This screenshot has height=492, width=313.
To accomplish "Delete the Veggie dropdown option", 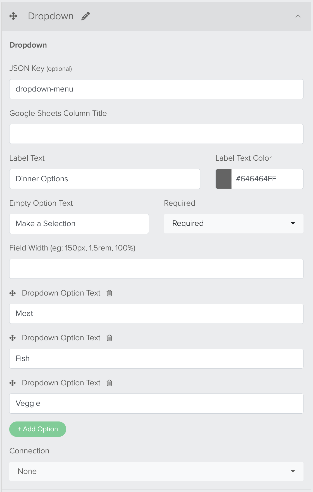I will 109,383.
